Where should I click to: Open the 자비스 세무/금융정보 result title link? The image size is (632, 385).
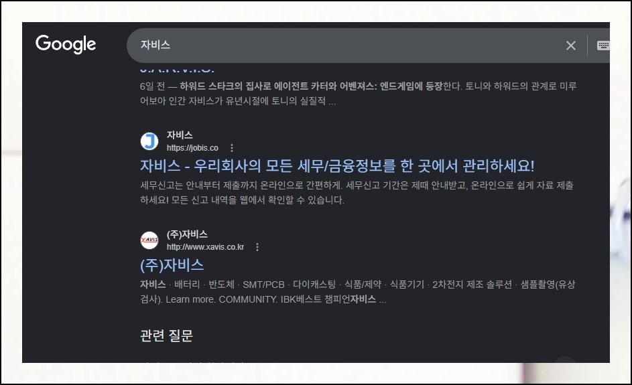[x=337, y=166]
